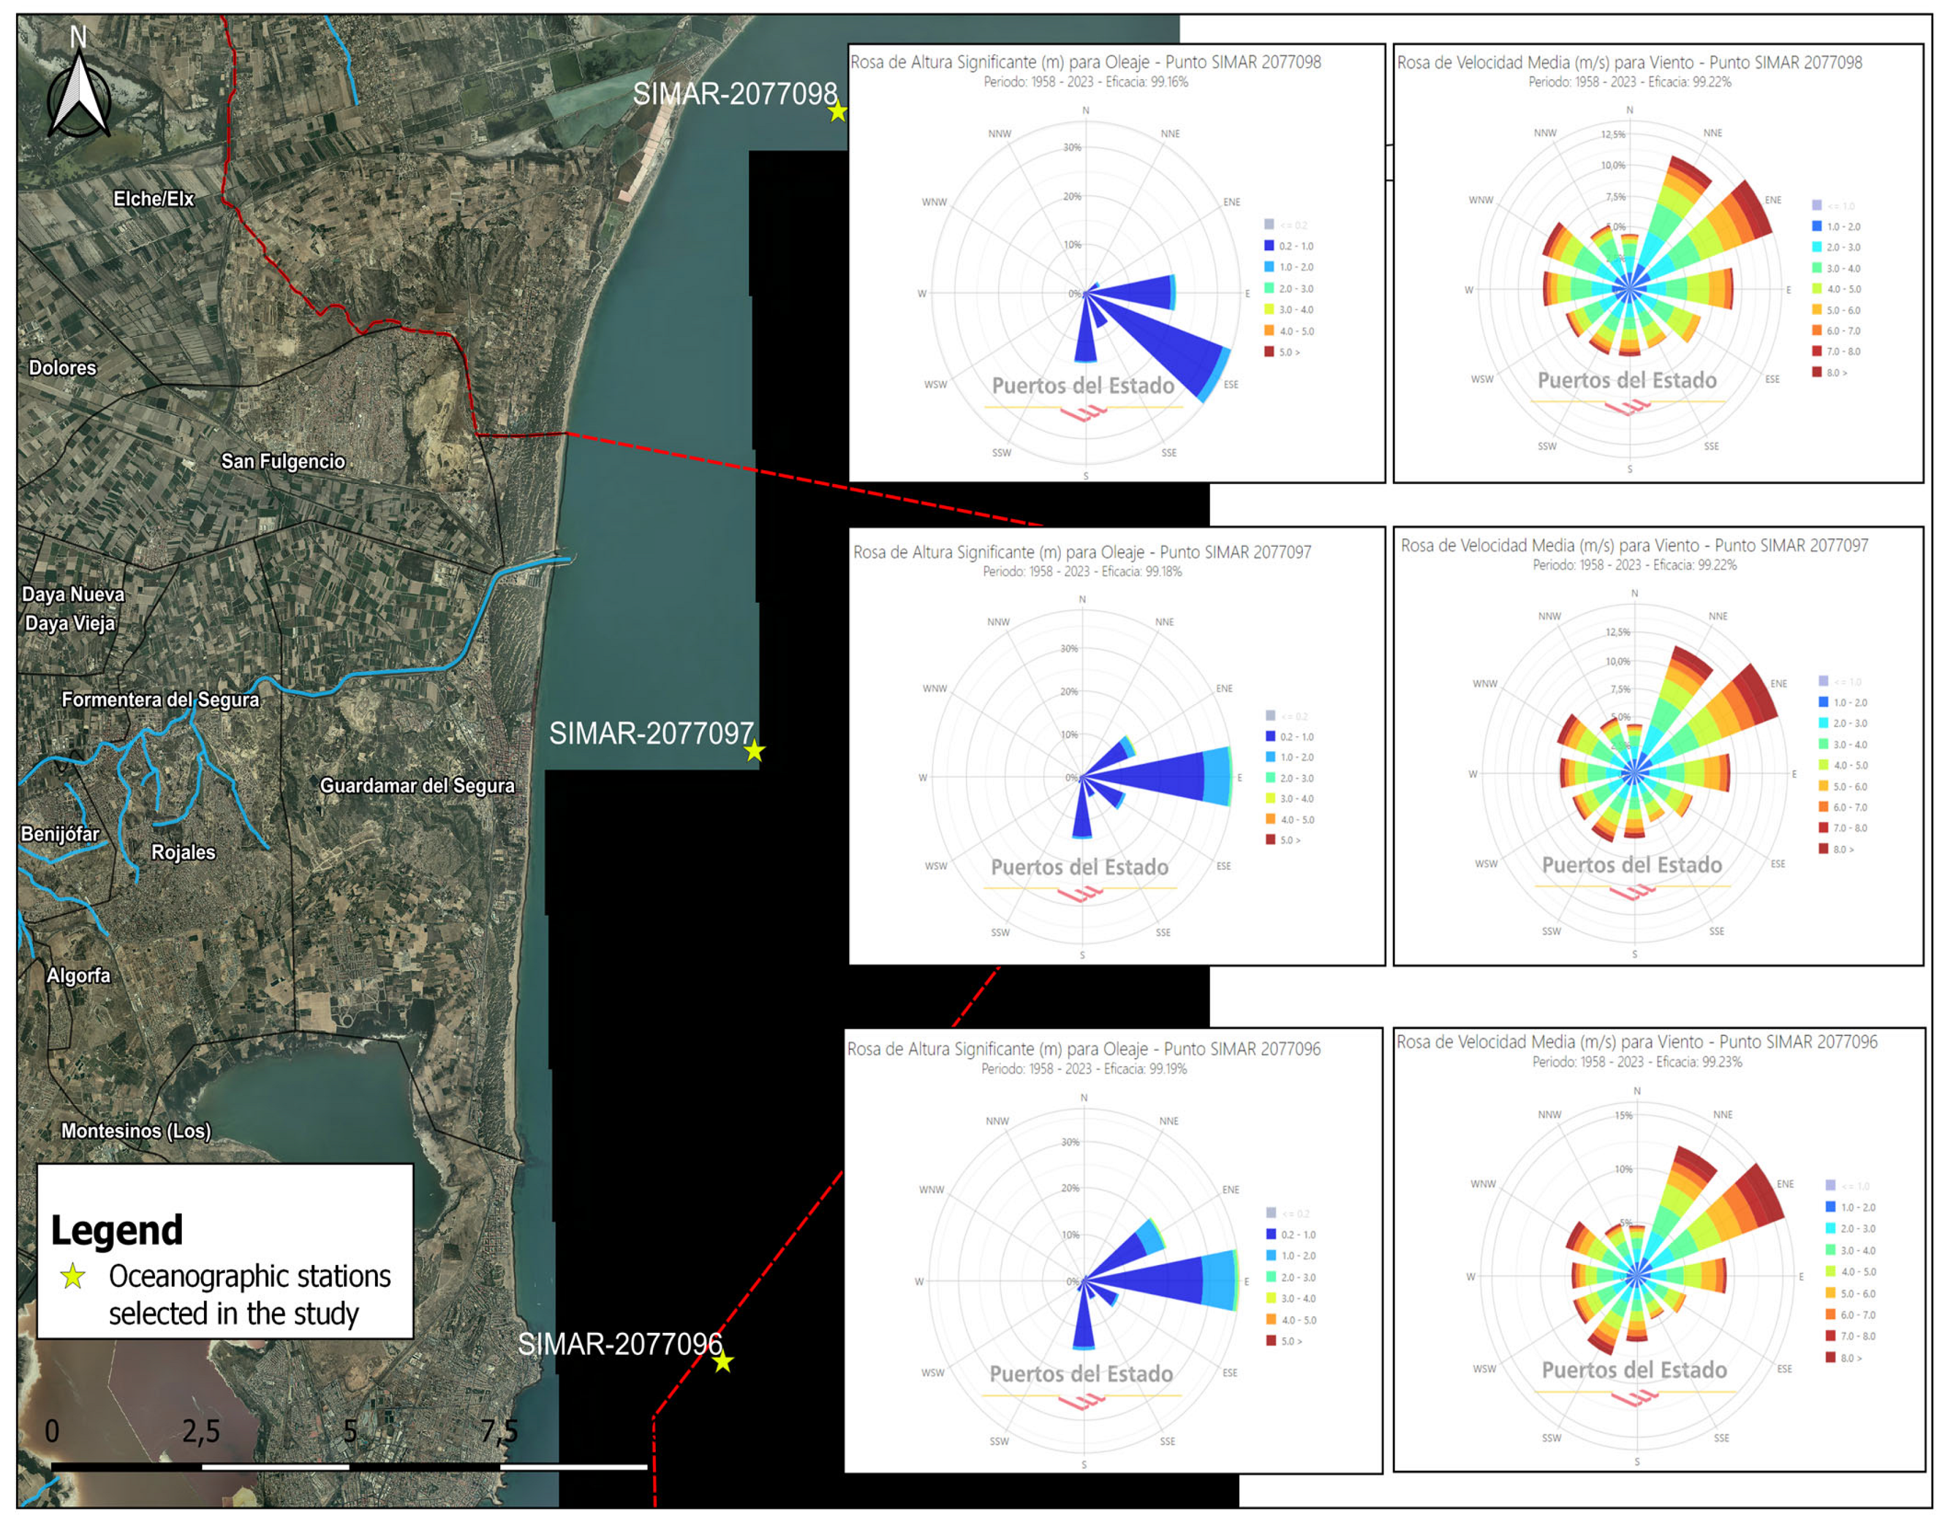Screen dimensions: 1945x1523
Task: Click the Guardamar del Segura map label
Action: pos(417,786)
